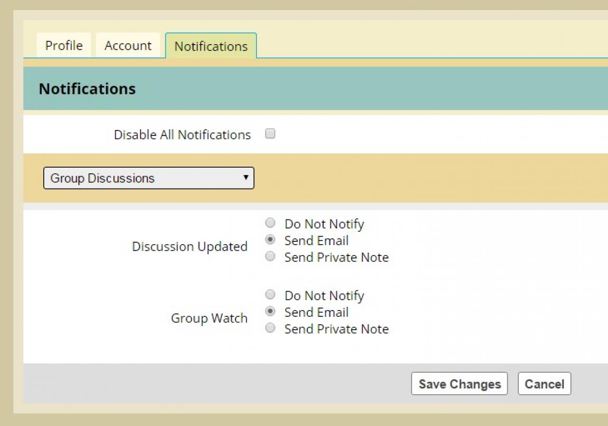Click the Disable All Notifications label text
This screenshot has height=426, width=608.
[x=182, y=135]
